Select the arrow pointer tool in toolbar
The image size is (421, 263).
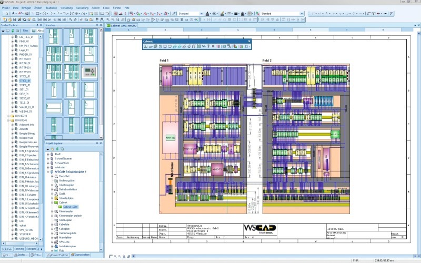[x=7, y=14]
